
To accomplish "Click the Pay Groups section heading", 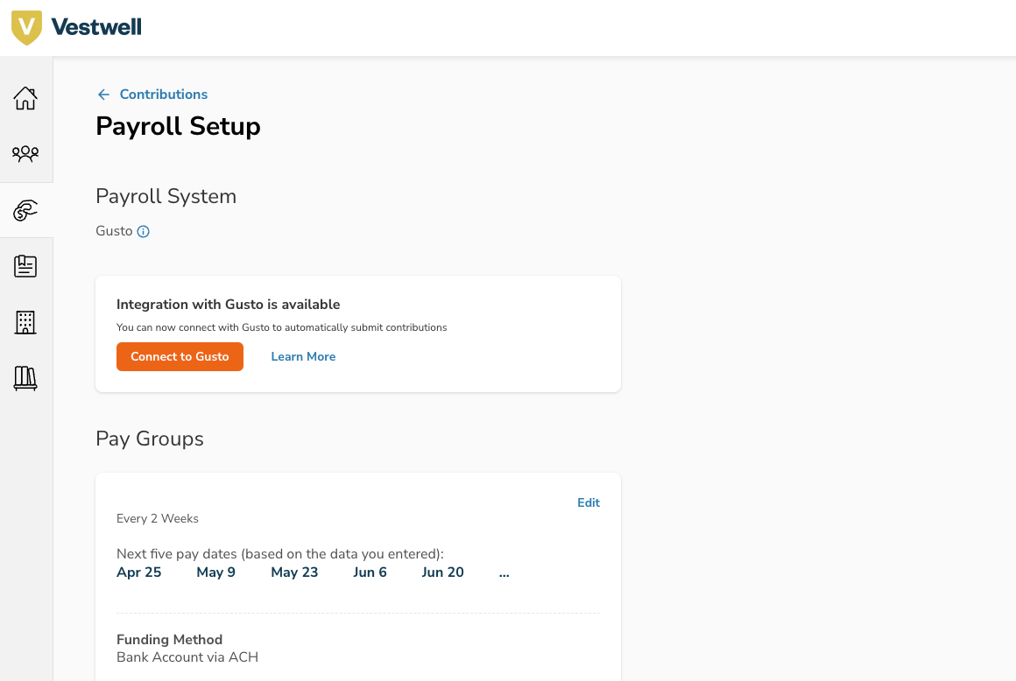I will click(x=150, y=439).
